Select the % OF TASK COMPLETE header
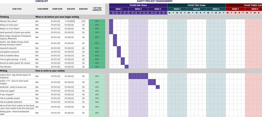This screenshot has height=117, width=262. point(97,9)
